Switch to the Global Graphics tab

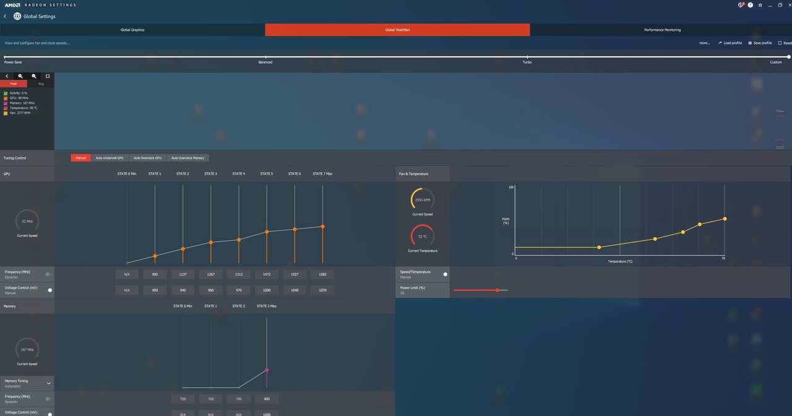132,30
